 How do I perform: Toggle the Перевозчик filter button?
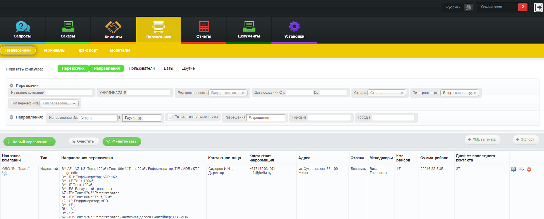click(x=73, y=68)
